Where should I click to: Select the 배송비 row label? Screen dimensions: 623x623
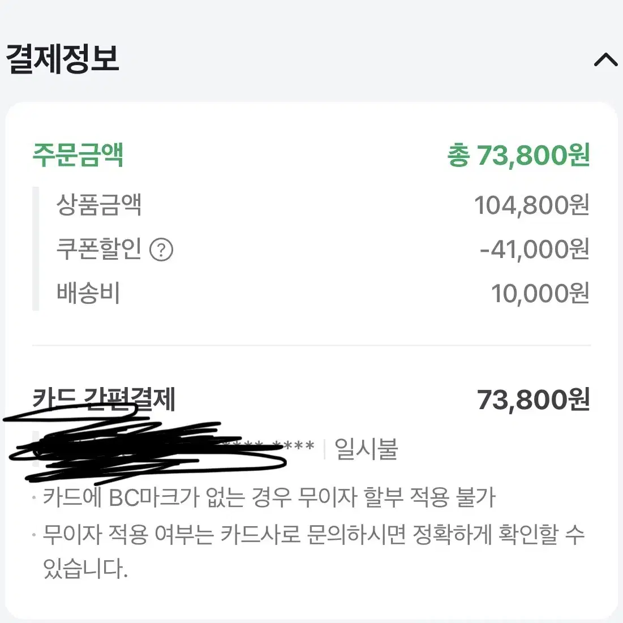(88, 293)
